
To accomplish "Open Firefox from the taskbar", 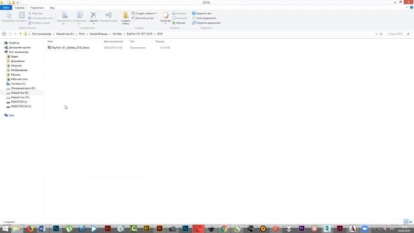I will click(x=30, y=228).
